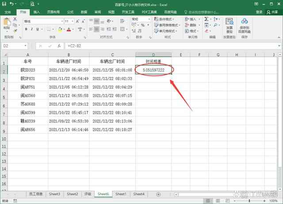Click the font color red A swatch
The height and width of the screenshot is (204, 283).
point(68,29)
